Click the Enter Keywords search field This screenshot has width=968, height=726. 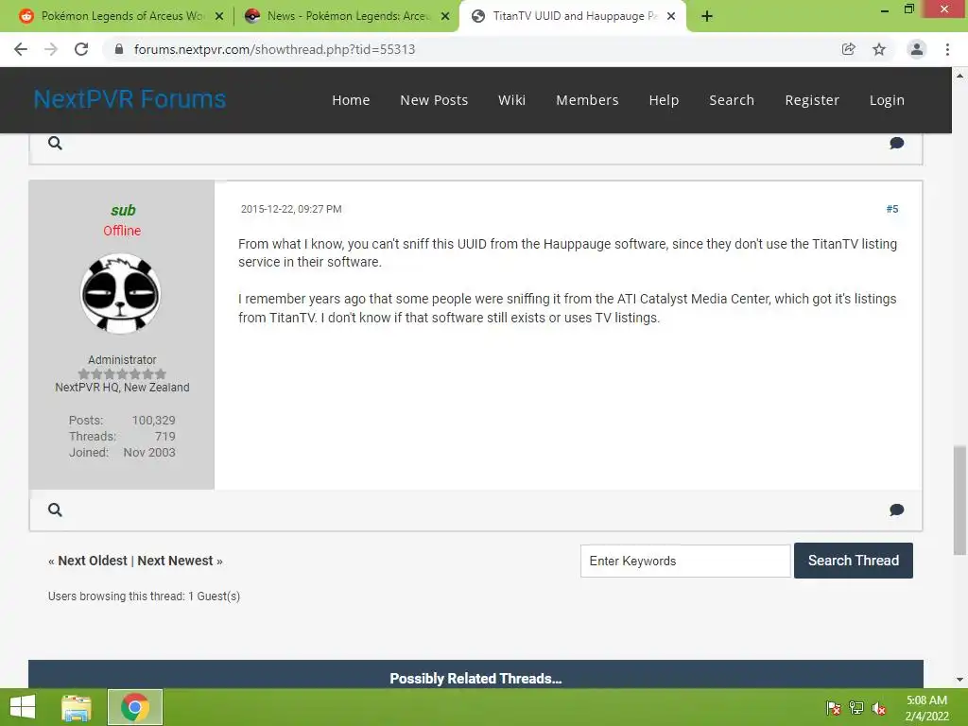685,561
